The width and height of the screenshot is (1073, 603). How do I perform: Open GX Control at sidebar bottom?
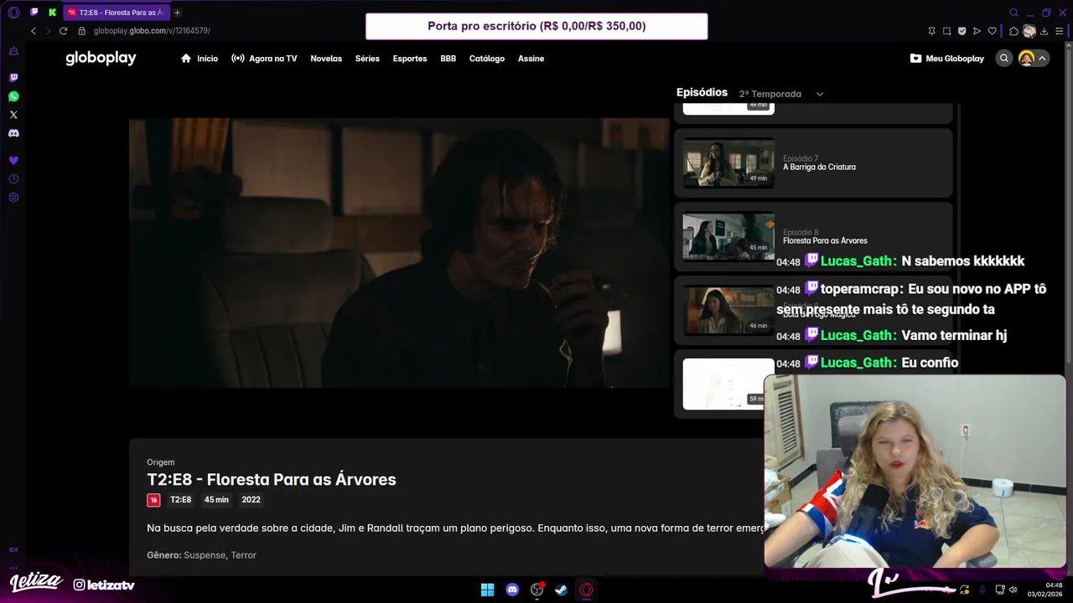pos(13,549)
